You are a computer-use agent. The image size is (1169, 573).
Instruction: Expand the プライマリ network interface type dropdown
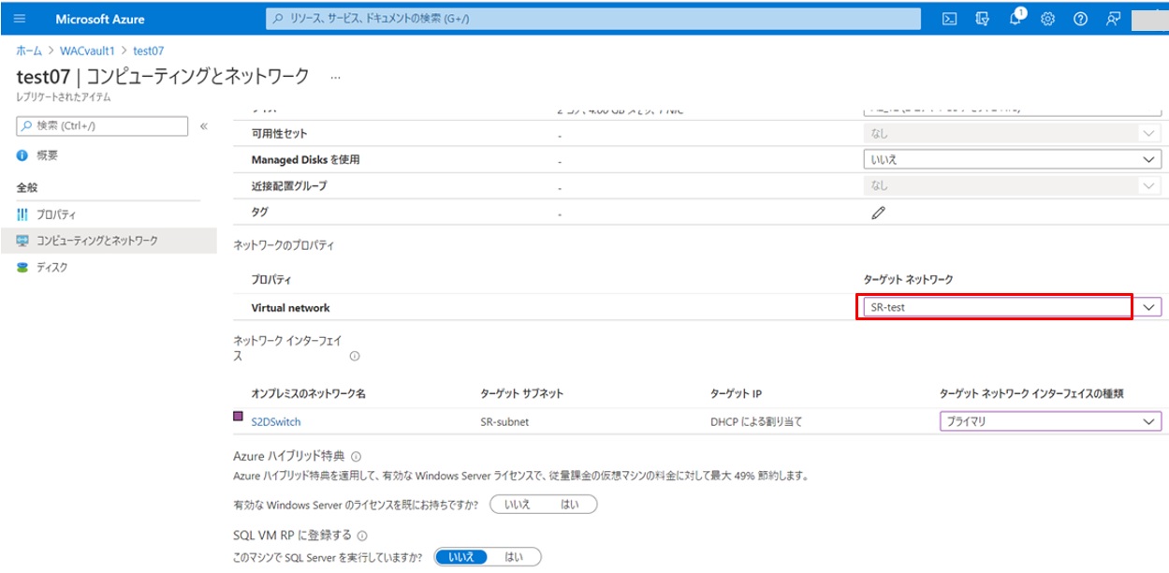point(1049,421)
